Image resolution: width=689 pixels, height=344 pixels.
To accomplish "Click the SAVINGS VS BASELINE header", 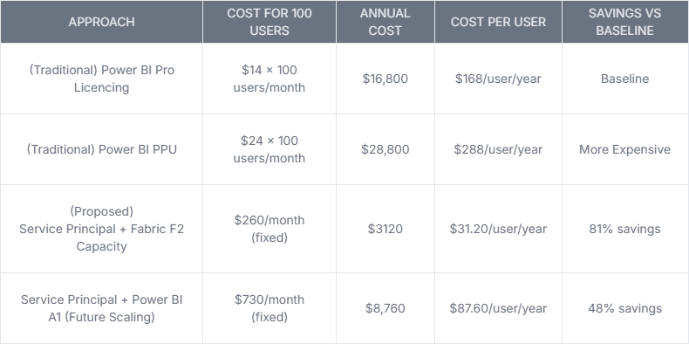I will coord(624,22).
